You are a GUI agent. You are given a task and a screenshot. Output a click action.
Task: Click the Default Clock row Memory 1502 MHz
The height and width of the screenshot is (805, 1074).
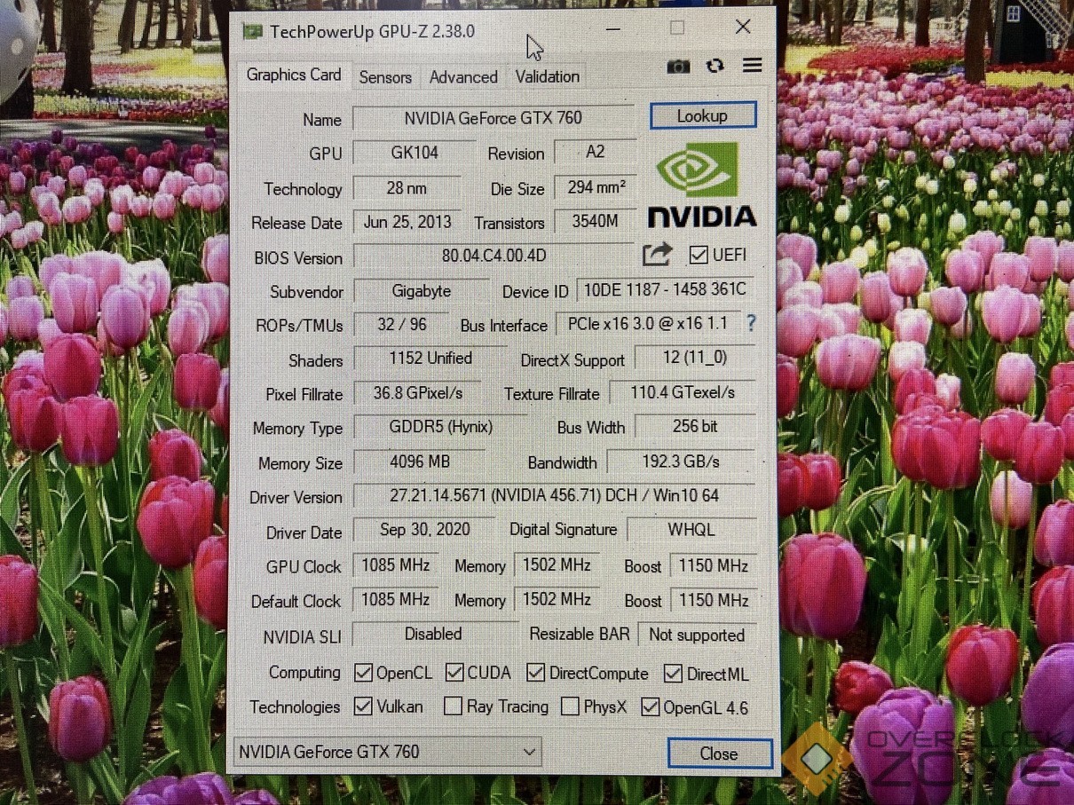point(557,599)
